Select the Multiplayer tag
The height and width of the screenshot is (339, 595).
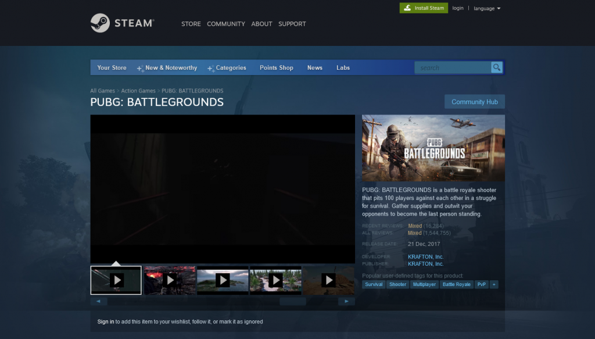click(x=424, y=284)
